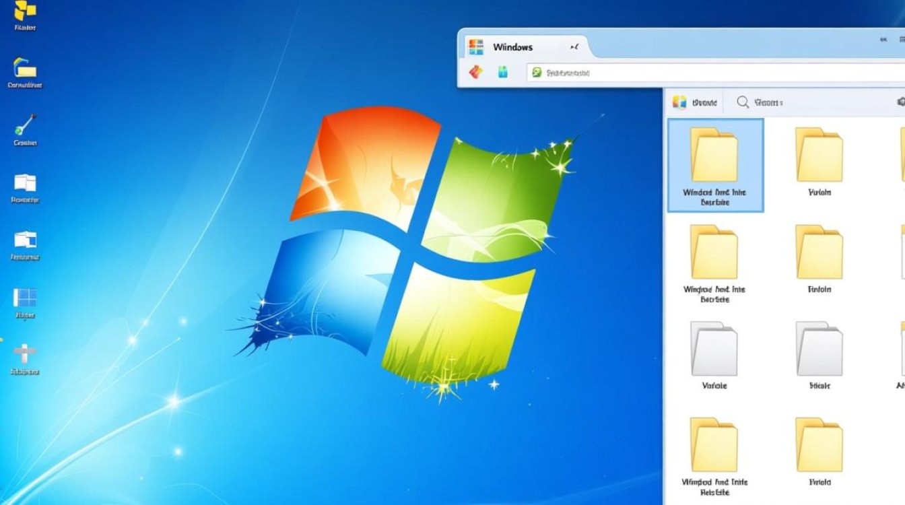Click the breadcrumb label beside the Windows flag
Screen dimensions: 905x505
(704, 102)
